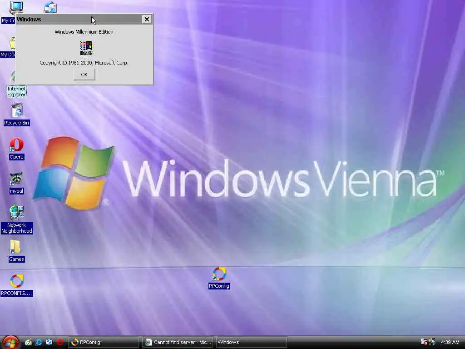Click the Windows Millennium Edition text
Screen dimensions: 465x349
[x=84, y=32]
